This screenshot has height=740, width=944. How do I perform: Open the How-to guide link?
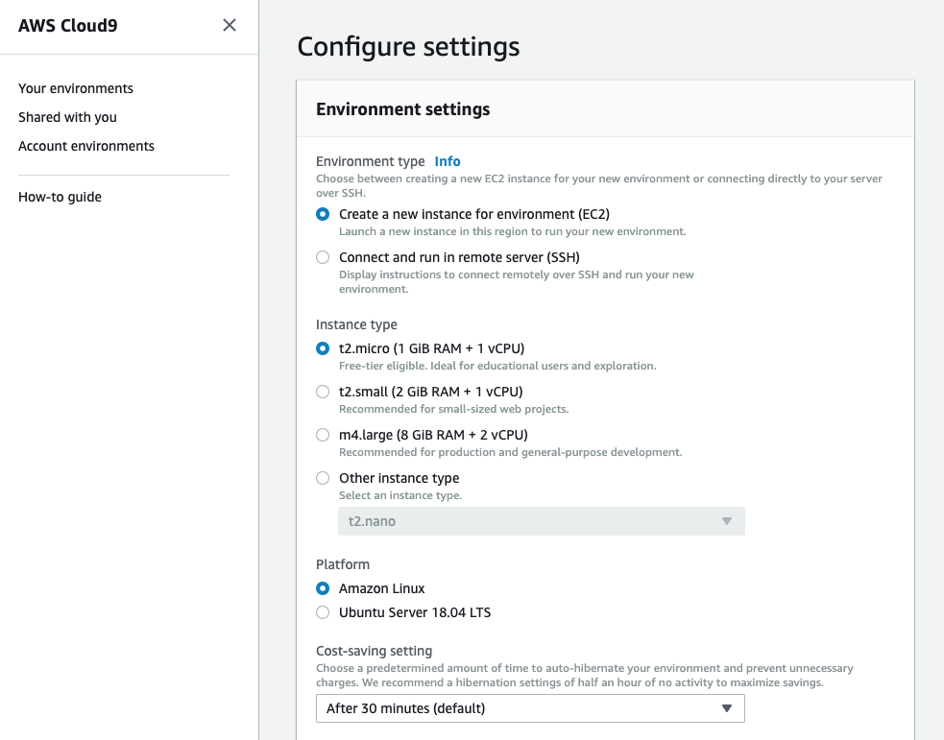[x=60, y=197]
